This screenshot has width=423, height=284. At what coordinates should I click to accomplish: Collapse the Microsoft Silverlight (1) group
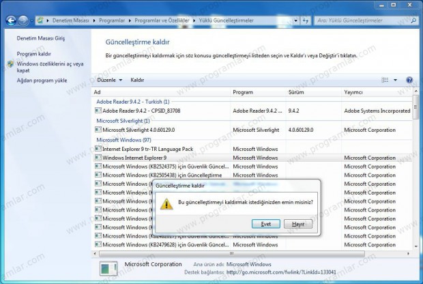[x=123, y=121]
